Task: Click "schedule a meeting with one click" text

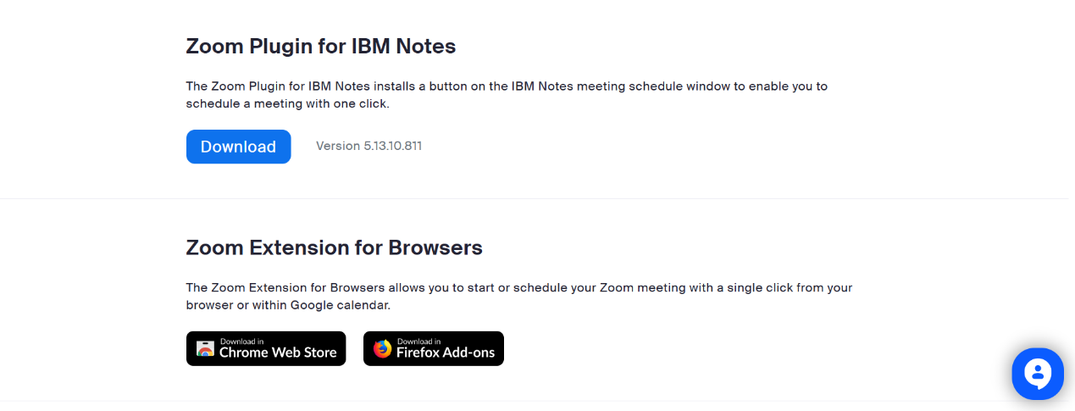Action: 287,103
